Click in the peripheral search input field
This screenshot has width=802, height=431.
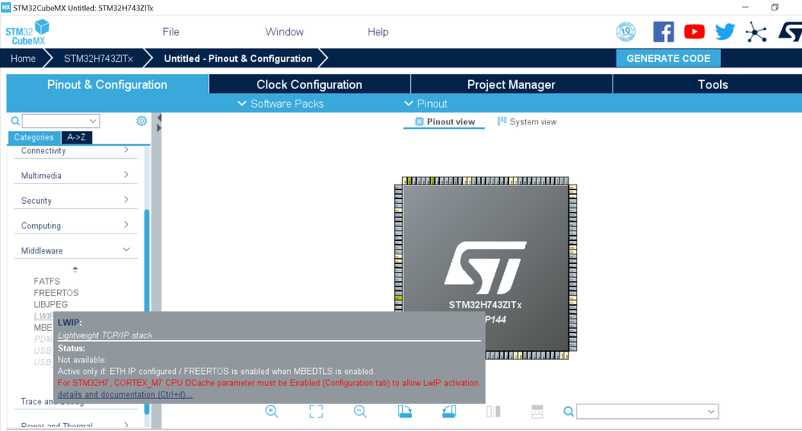point(55,121)
